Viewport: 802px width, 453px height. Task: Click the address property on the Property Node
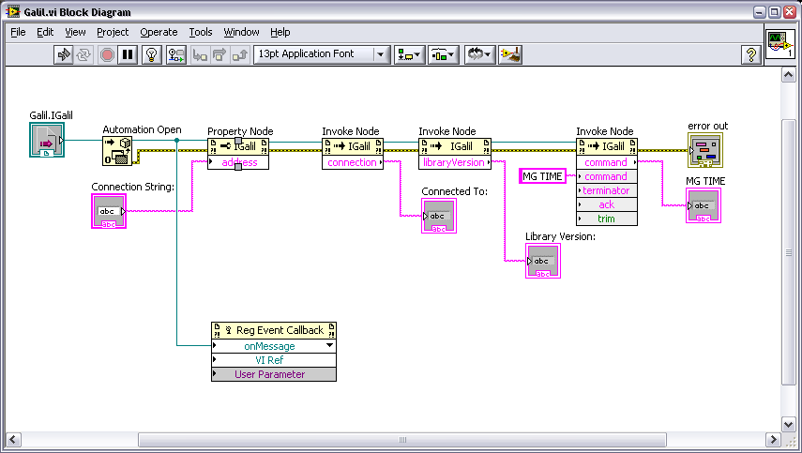click(x=239, y=162)
